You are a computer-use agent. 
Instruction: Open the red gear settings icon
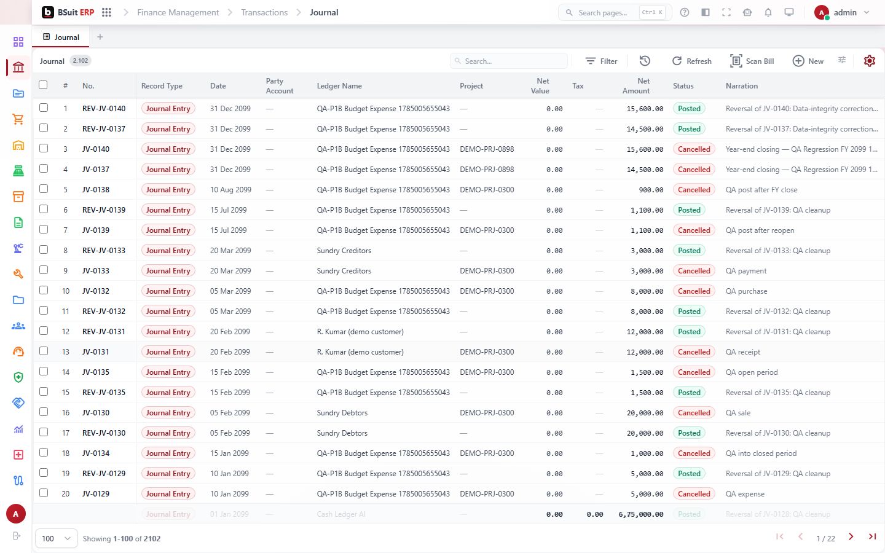[x=869, y=61]
